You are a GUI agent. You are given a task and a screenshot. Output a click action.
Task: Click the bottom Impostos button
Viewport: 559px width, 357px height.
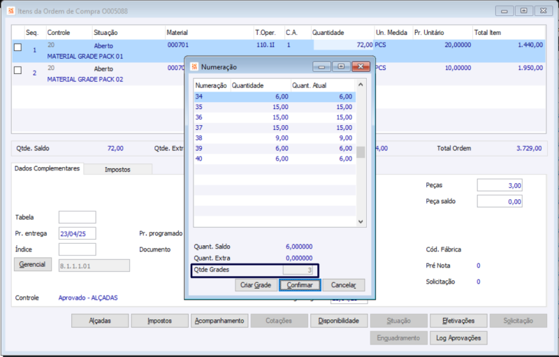pyautogui.click(x=160, y=321)
